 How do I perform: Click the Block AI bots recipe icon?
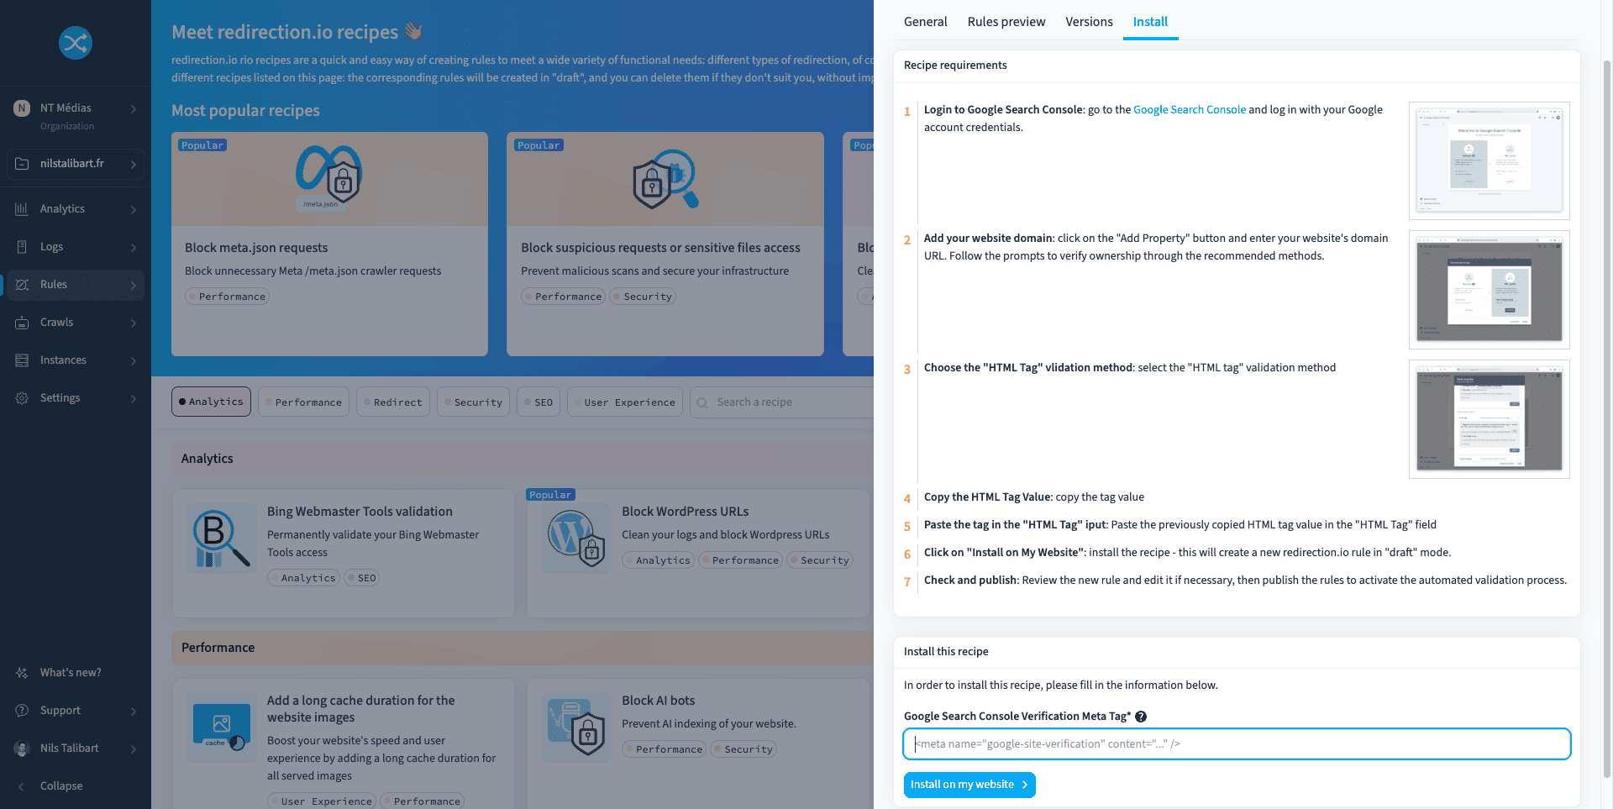tap(576, 727)
